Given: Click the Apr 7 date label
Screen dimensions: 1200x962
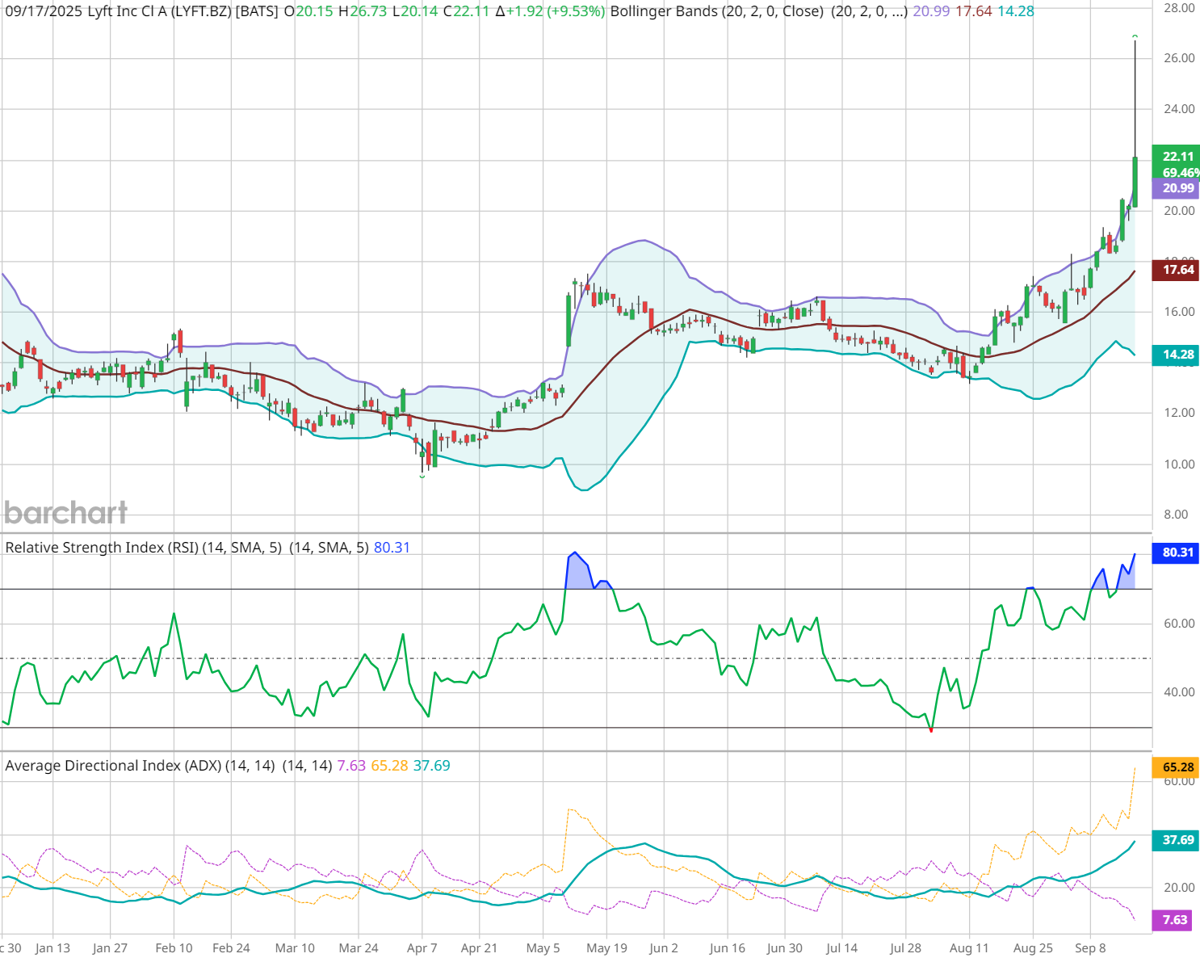Looking at the screenshot, I should (422, 948).
